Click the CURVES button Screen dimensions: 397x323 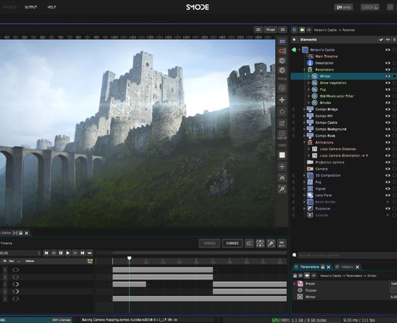(232, 243)
